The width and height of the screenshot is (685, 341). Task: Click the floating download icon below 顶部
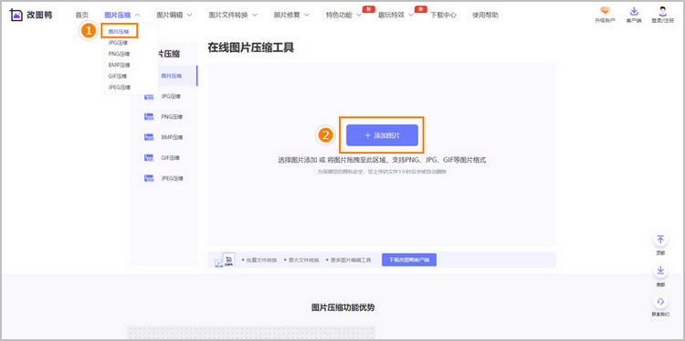pos(660,271)
